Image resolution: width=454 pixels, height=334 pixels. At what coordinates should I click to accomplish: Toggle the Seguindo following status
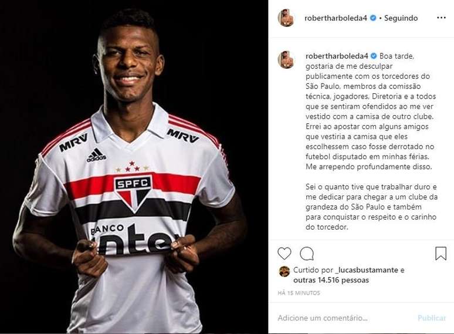pyautogui.click(x=401, y=18)
